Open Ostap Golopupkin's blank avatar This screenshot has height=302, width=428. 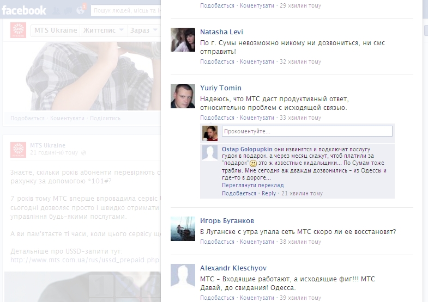pyautogui.click(x=210, y=153)
